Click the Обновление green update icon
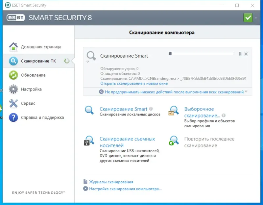 pyautogui.click(x=13, y=75)
